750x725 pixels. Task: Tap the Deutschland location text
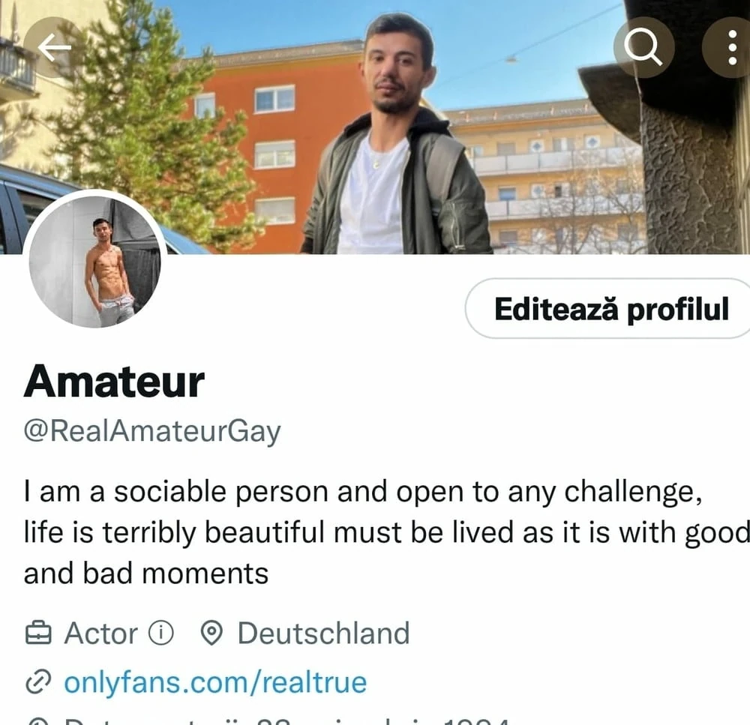click(x=324, y=634)
